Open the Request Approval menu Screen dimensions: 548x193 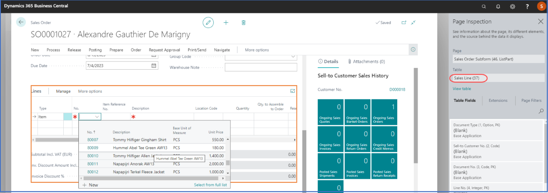[x=165, y=50]
